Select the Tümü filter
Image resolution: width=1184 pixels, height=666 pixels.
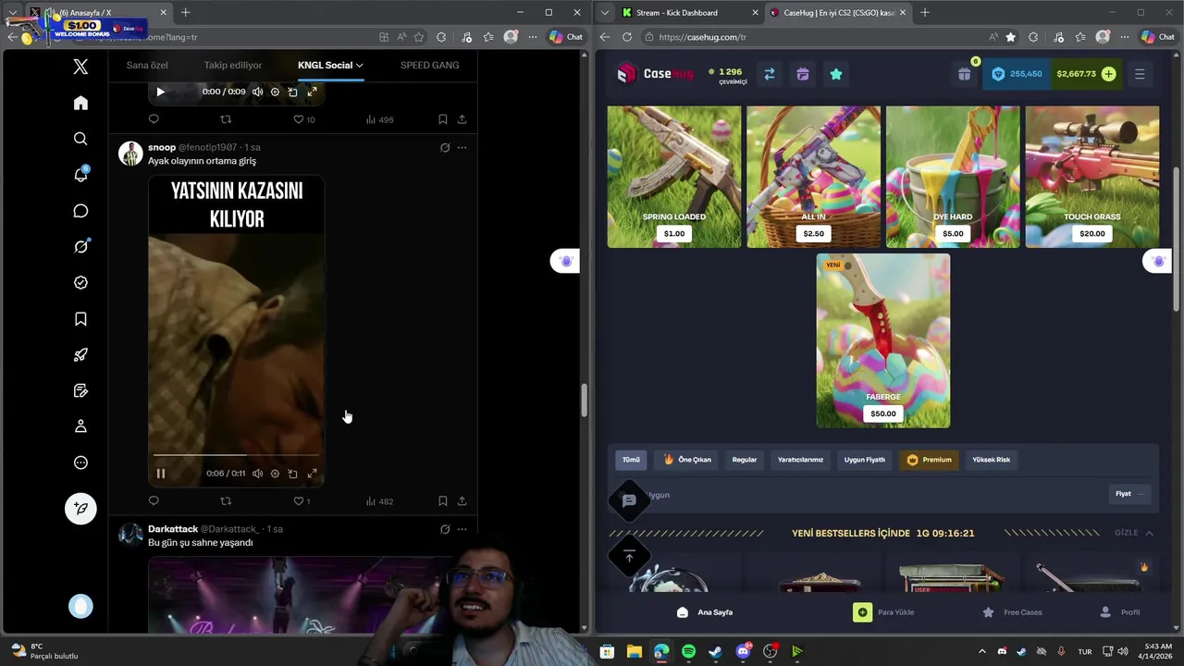(x=631, y=460)
